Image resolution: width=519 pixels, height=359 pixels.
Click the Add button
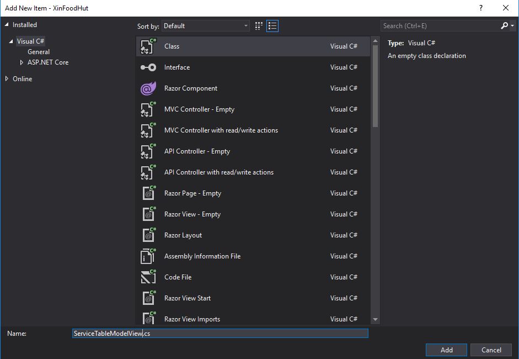pos(446,350)
